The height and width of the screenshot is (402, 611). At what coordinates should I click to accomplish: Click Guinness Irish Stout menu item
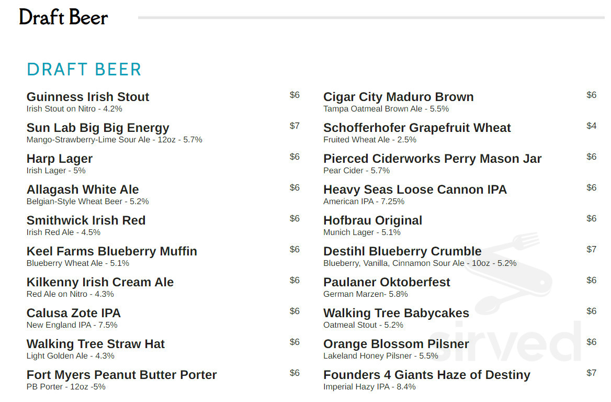(x=88, y=97)
